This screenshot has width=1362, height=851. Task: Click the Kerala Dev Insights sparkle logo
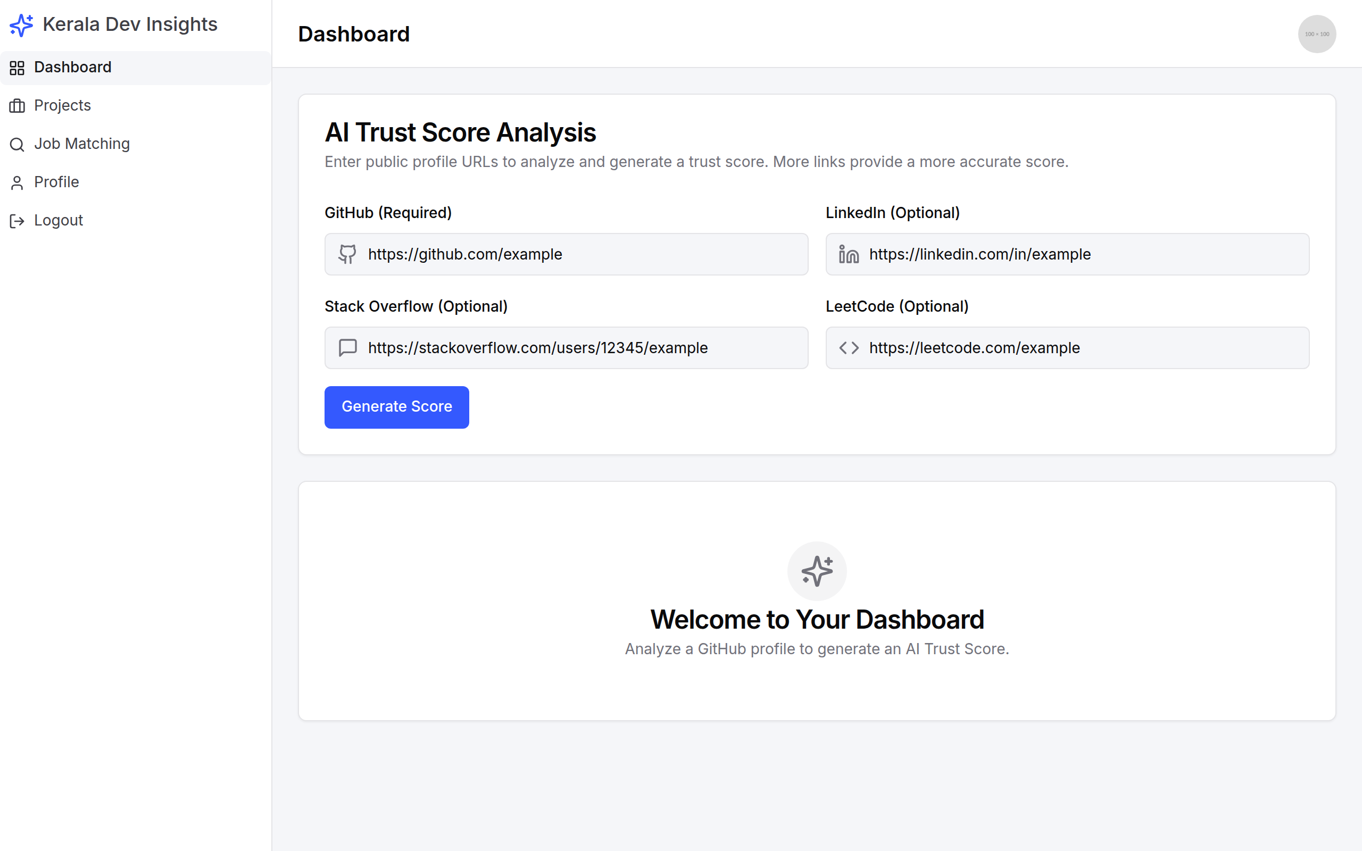[21, 25]
